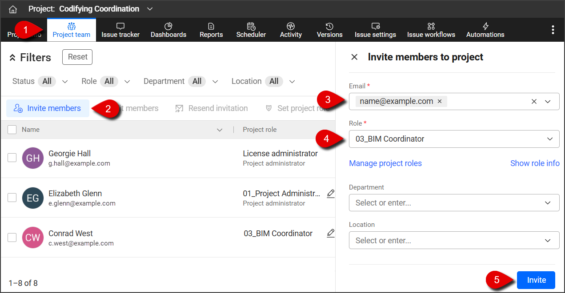The height and width of the screenshot is (293, 565).
Task: Close the Invite members panel
Action: pyautogui.click(x=354, y=57)
